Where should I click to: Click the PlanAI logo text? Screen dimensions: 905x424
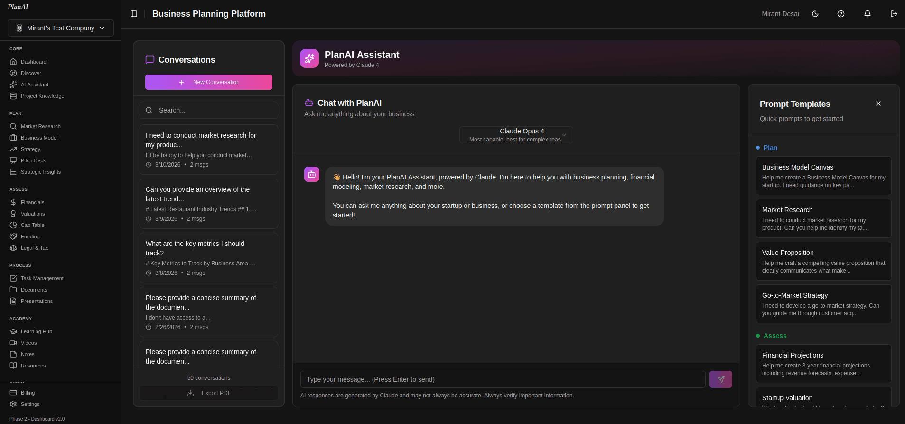pyautogui.click(x=18, y=7)
